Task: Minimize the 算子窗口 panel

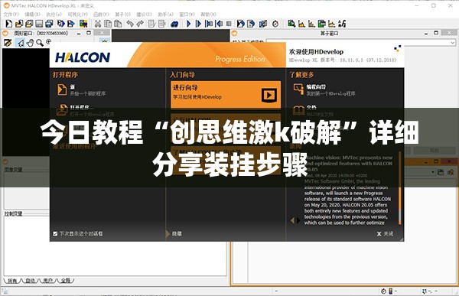Action: 426,34
